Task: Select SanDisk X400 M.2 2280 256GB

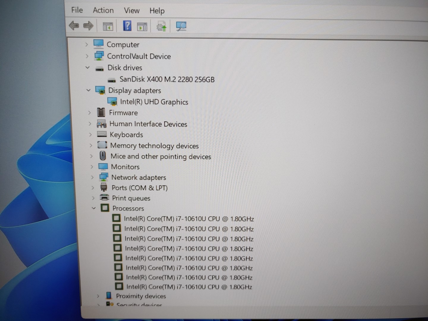Action: click(167, 79)
